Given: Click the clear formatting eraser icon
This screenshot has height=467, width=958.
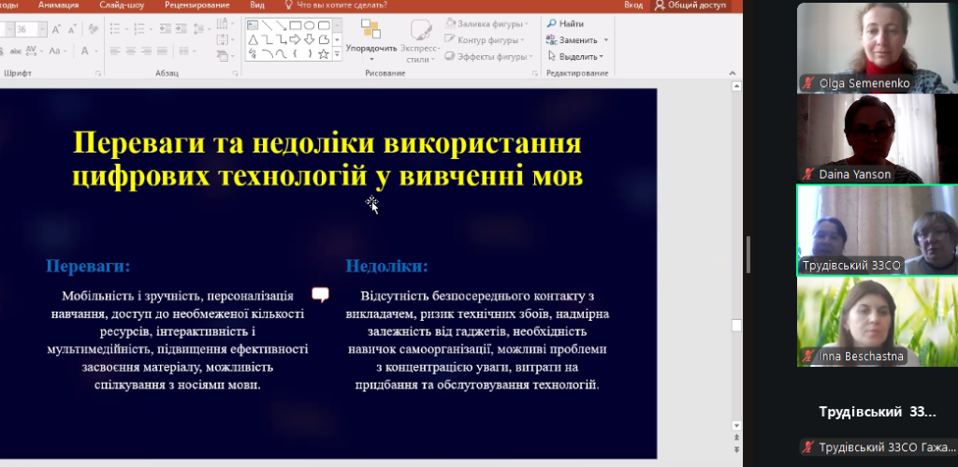Looking at the screenshot, I should (x=91, y=30).
